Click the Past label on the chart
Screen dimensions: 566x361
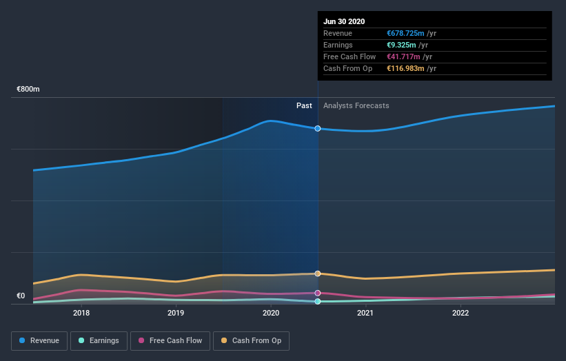tap(304, 105)
